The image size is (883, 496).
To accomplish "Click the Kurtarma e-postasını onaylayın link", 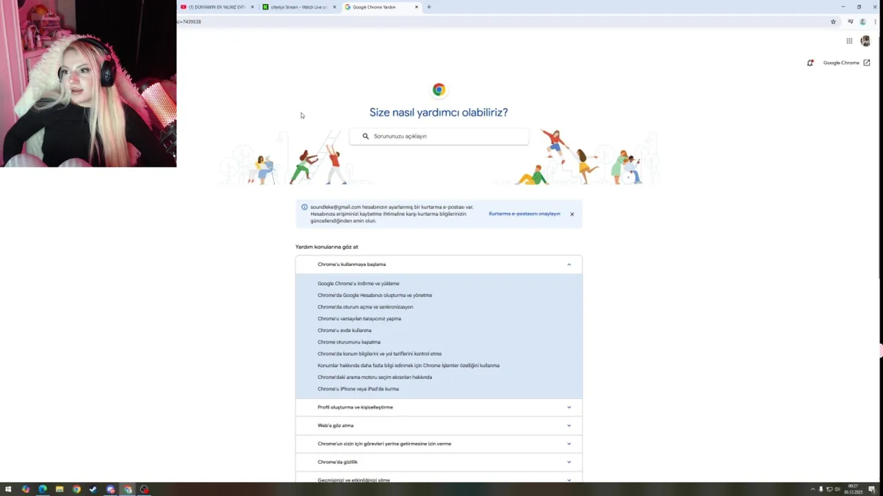I will [524, 214].
